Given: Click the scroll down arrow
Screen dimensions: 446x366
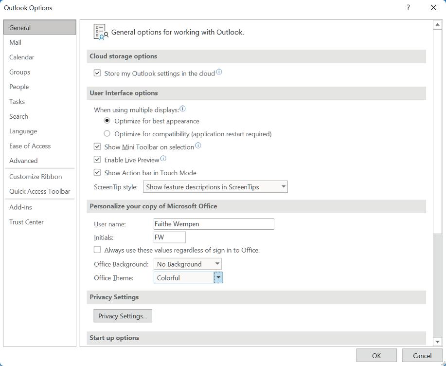Looking at the screenshot, I should 437,342.
